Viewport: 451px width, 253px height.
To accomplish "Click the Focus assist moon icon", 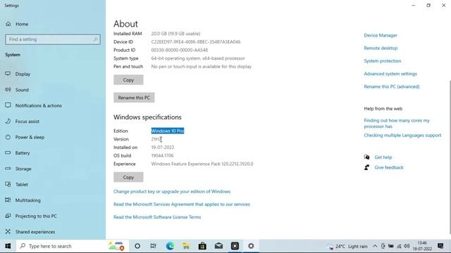I will 8,121.
